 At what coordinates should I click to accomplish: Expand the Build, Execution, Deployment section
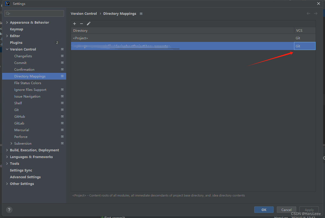[7, 150]
